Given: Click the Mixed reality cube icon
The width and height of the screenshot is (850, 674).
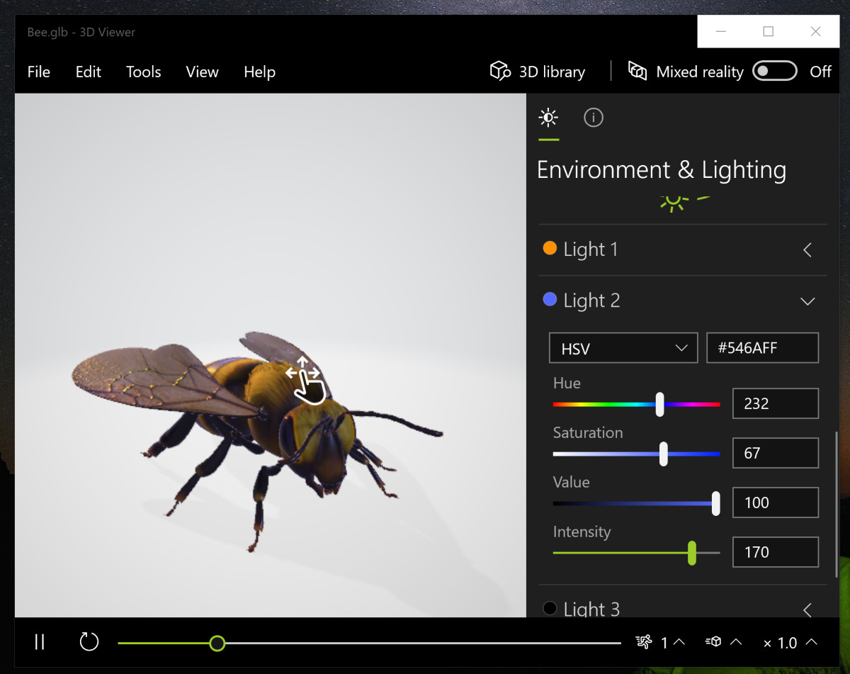Looking at the screenshot, I should (x=637, y=71).
